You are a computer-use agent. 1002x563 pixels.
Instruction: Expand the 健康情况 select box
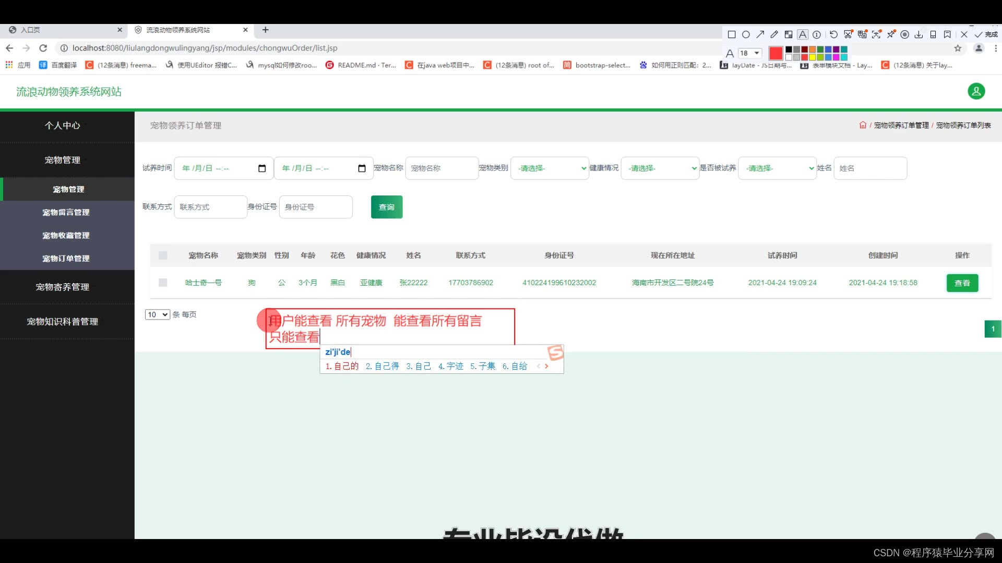(660, 168)
